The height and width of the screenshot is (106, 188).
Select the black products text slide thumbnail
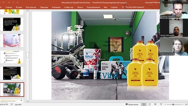coord(12,73)
